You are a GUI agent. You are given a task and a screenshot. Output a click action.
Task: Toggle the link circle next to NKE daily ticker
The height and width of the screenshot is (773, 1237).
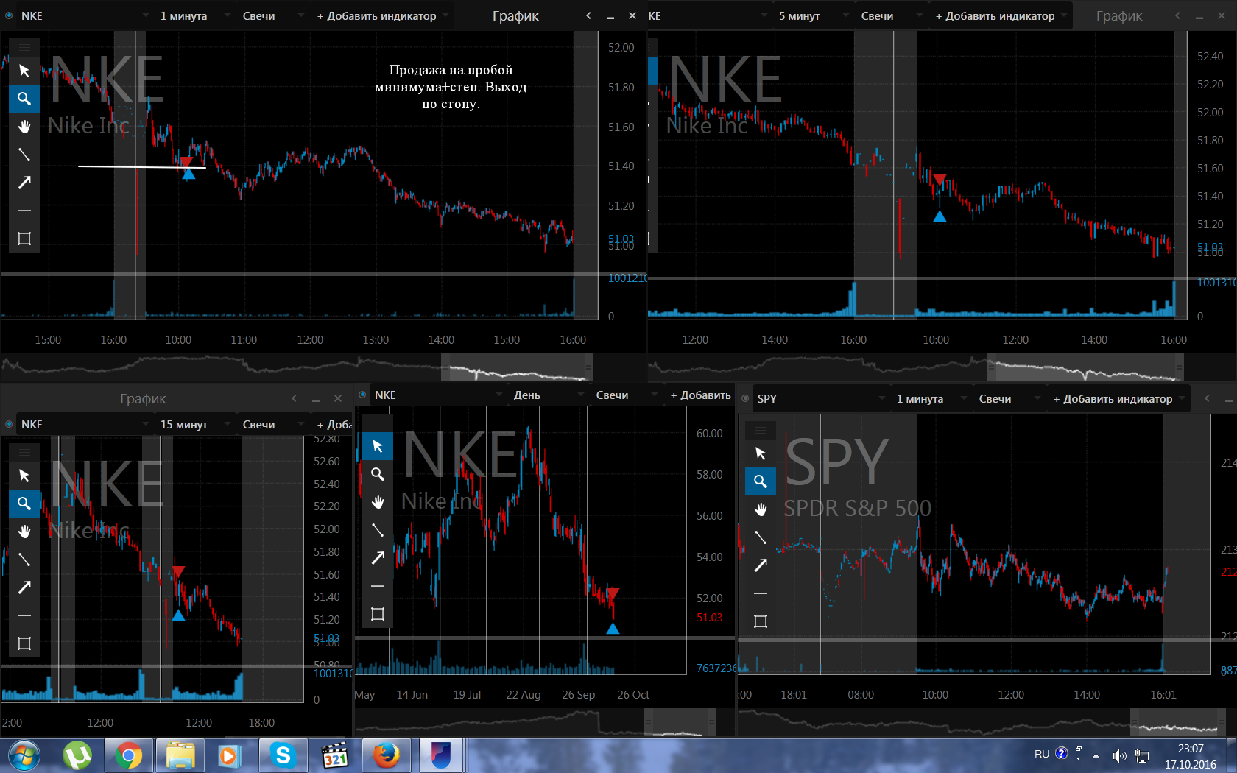(362, 395)
